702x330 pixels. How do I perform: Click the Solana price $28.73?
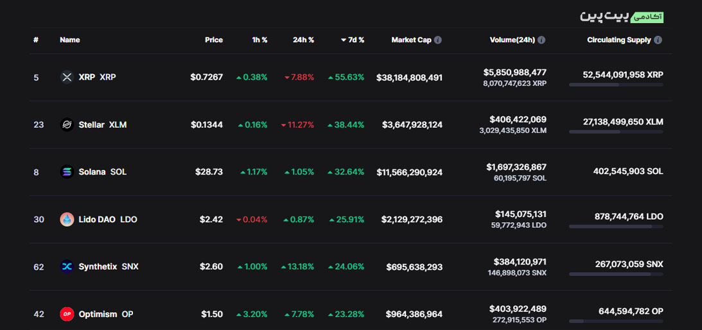coord(209,172)
